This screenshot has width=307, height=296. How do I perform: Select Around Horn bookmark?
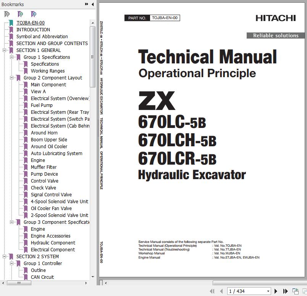[x=44, y=133]
